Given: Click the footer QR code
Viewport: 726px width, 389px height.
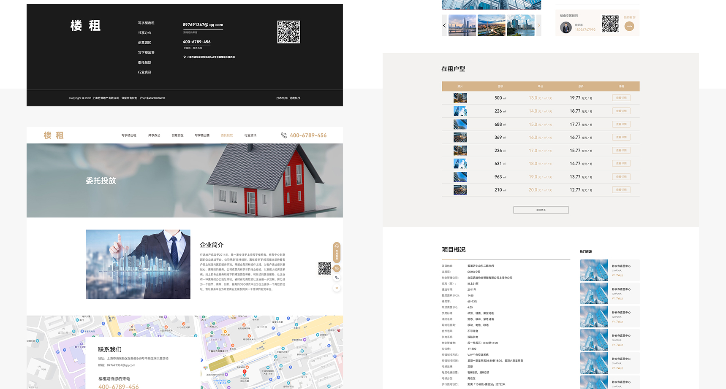Looking at the screenshot, I should coord(288,32).
